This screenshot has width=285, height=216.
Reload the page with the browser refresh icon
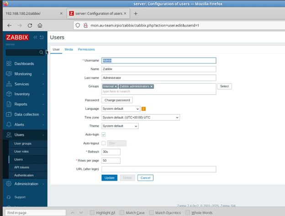(x=30, y=26)
